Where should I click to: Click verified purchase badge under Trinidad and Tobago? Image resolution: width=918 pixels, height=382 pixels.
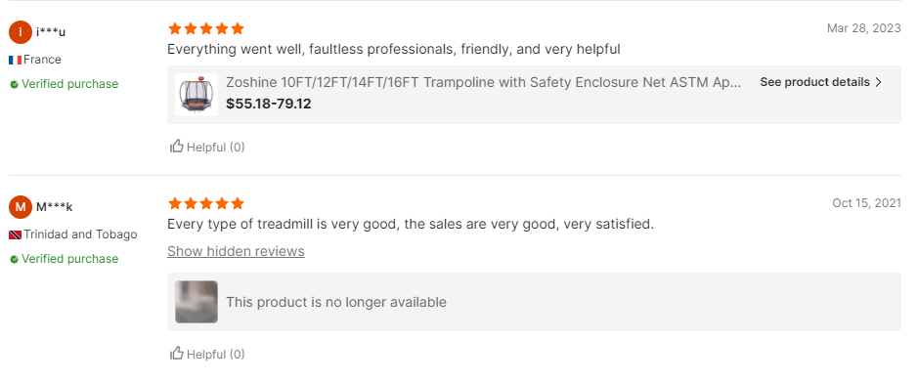(64, 259)
